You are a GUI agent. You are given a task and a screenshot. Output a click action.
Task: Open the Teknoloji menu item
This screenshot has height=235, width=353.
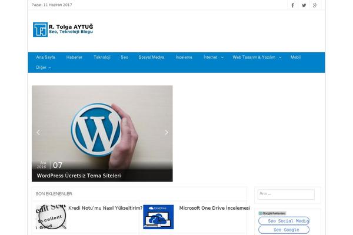click(102, 57)
